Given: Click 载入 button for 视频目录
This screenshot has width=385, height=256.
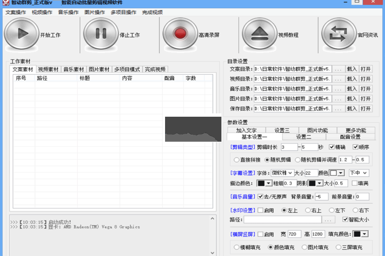Looking at the screenshot, I should (352, 79).
